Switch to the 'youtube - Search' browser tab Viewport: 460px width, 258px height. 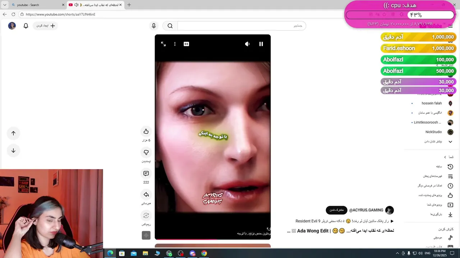36,5
